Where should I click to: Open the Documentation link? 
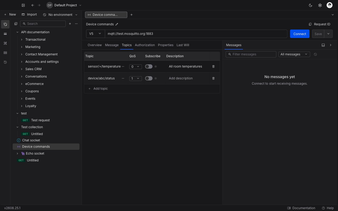pos(301,208)
